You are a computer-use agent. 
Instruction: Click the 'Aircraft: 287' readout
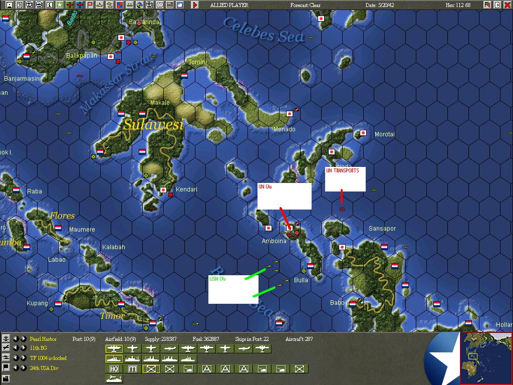point(299,339)
